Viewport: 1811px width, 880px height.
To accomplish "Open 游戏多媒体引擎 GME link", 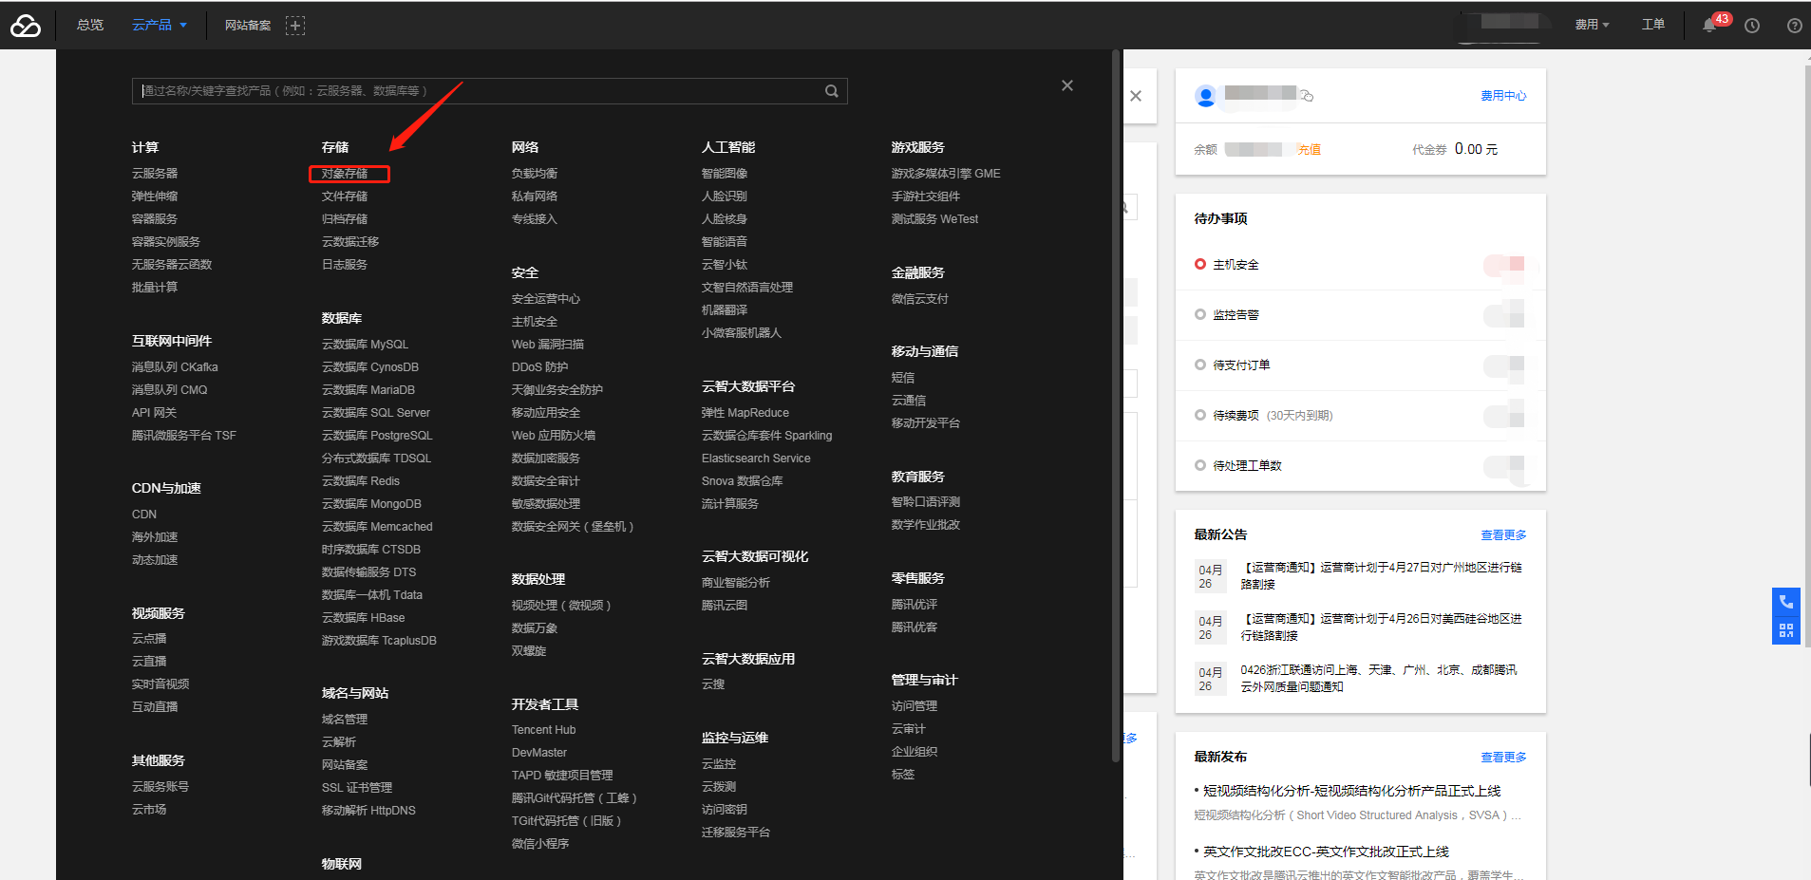I will tap(946, 174).
